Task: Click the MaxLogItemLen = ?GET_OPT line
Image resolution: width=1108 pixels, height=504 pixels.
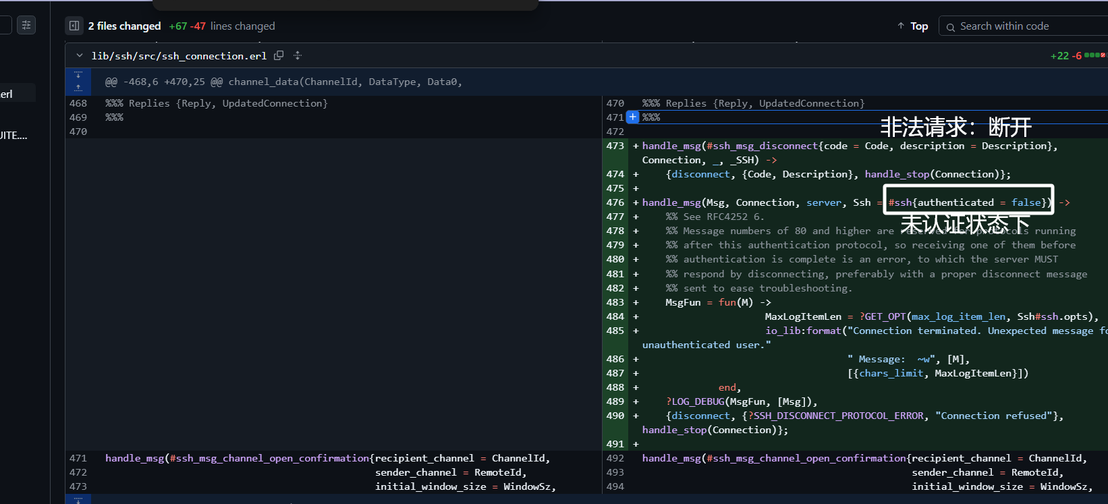Action: [932, 316]
